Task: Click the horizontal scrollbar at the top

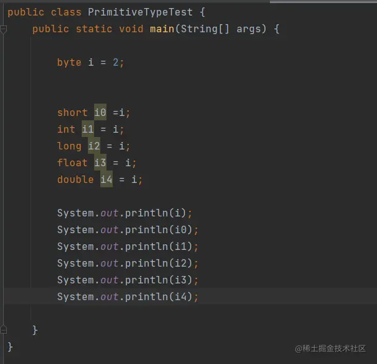Action: coord(323,1)
